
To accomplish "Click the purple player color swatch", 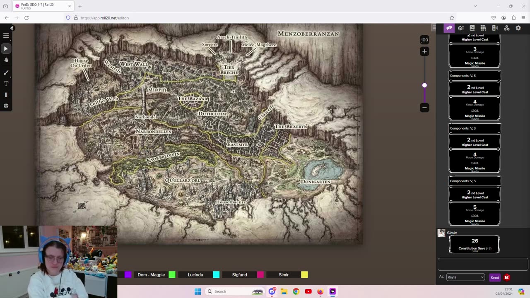I will point(128,275).
